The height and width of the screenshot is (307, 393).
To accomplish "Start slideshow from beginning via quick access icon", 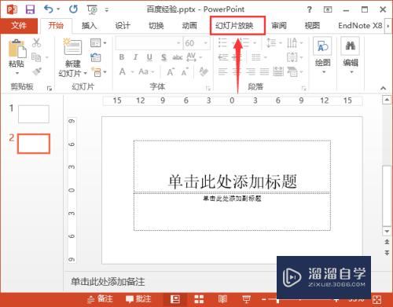I will [92, 9].
